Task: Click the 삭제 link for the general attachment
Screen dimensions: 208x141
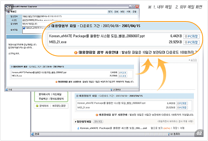Action: tap(182, 128)
